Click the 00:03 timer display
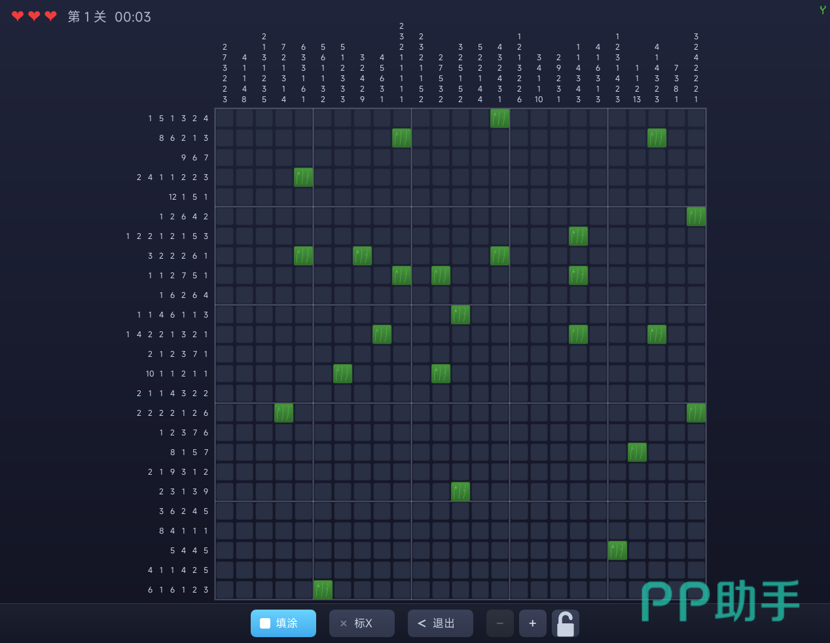 click(x=133, y=17)
